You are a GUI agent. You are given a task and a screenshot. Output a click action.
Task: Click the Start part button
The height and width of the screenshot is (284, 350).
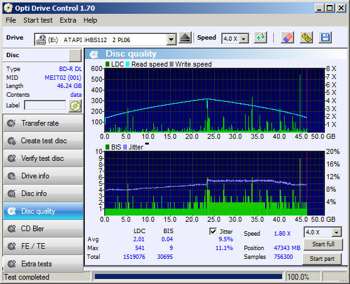point(322,259)
